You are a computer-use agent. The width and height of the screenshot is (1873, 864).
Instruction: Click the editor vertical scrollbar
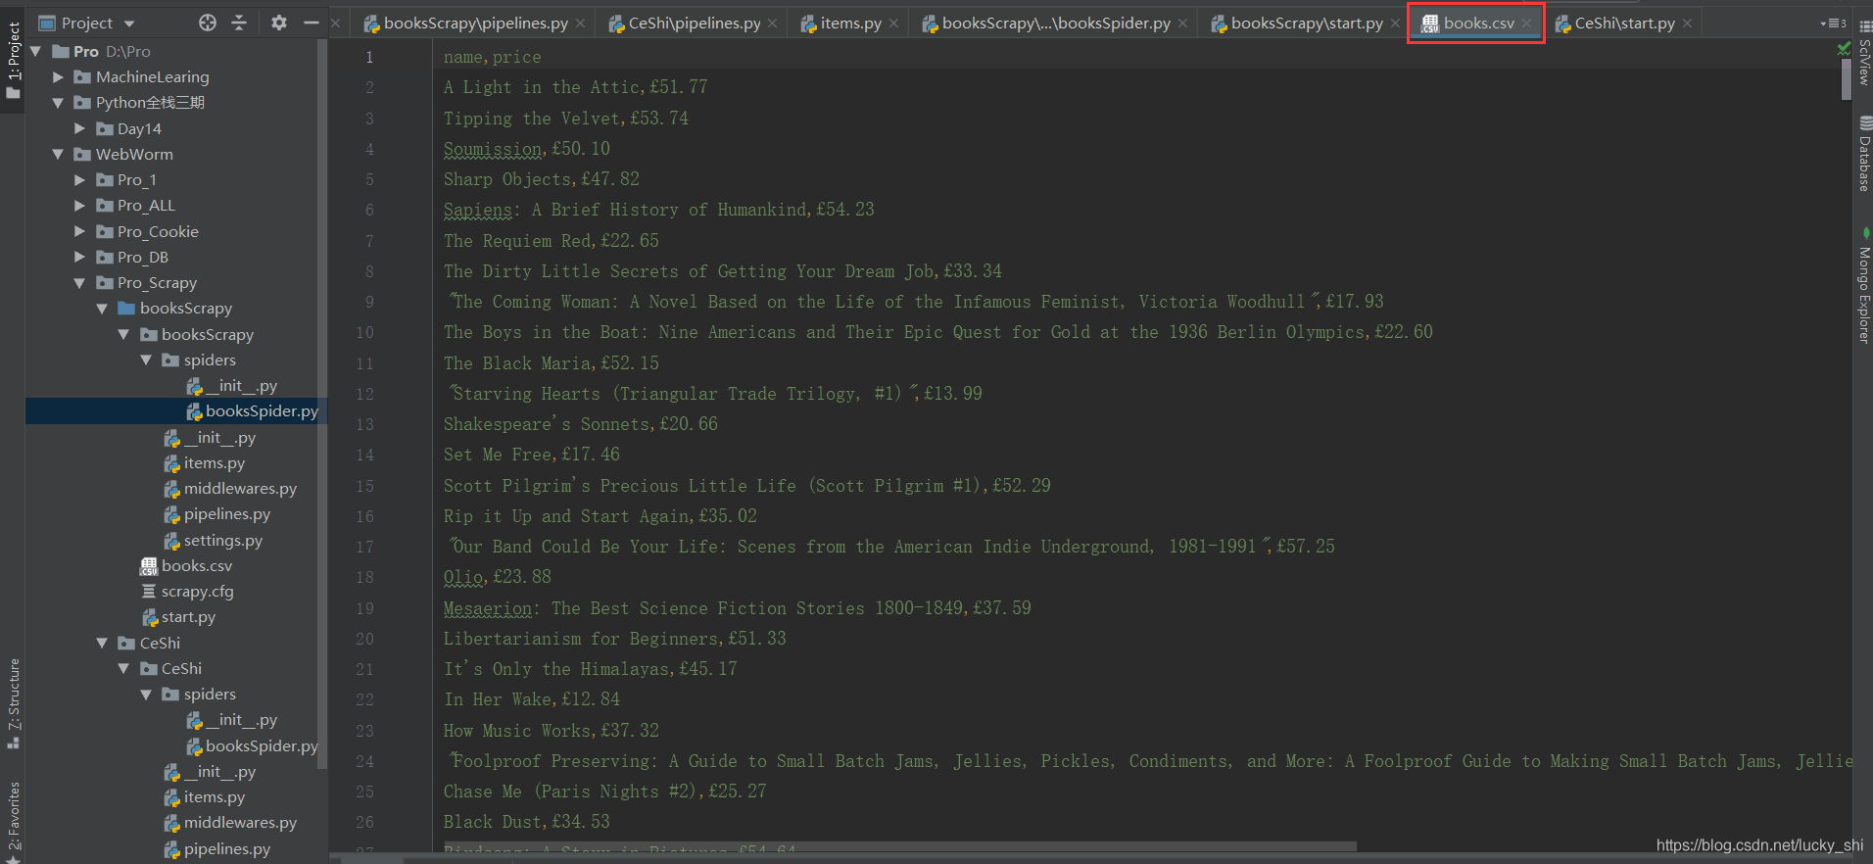tap(1846, 78)
